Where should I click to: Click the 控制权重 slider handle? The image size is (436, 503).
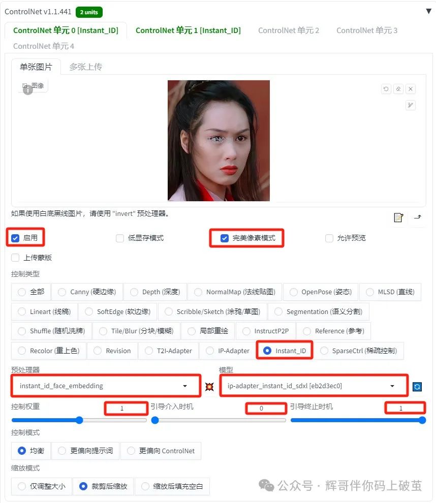click(79, 420)
